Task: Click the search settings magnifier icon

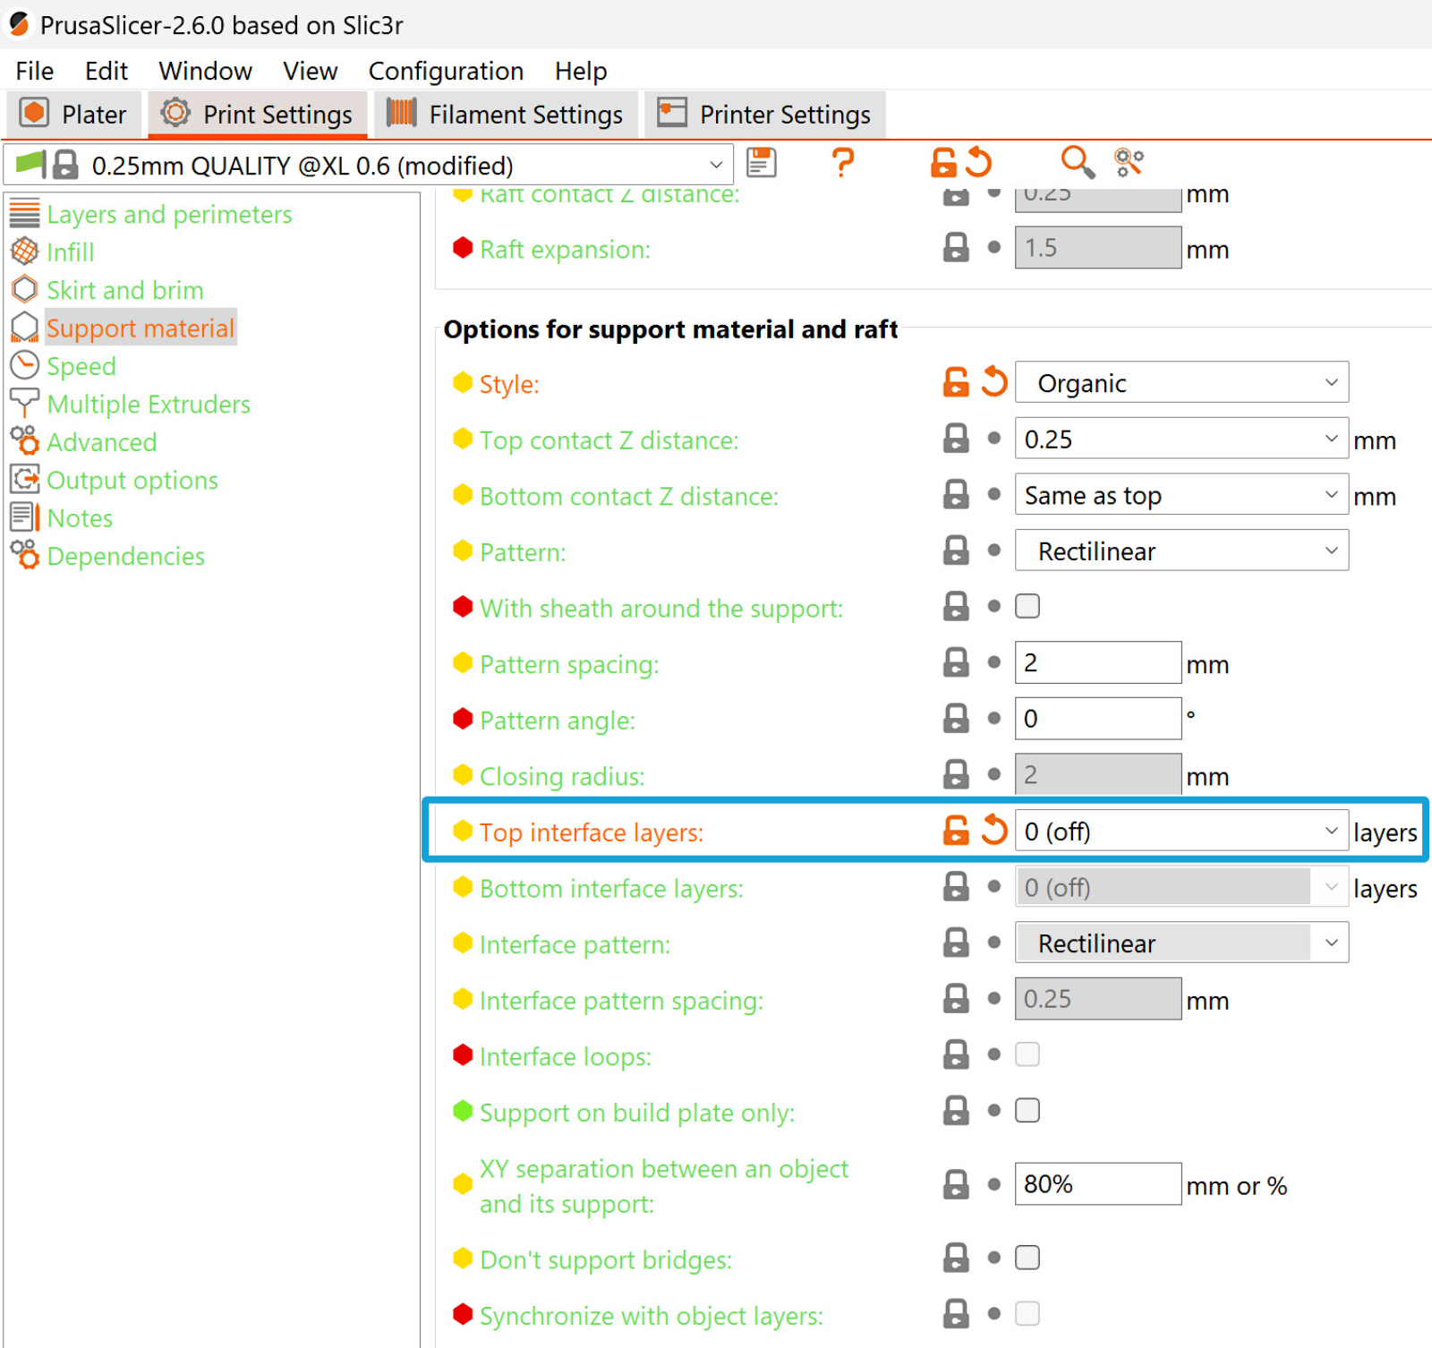Action: (1077, 163)
